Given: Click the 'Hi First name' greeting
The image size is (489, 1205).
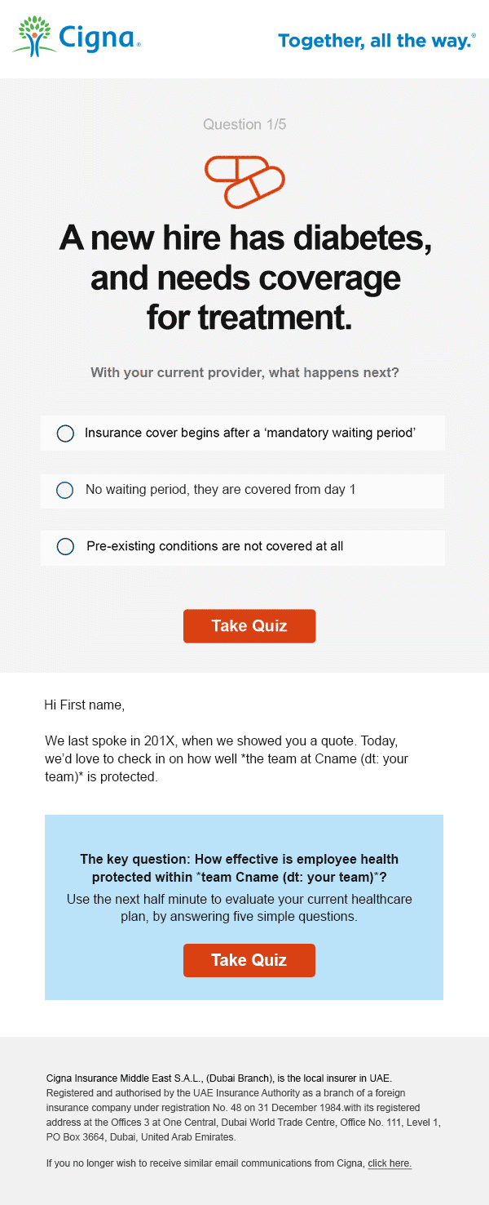Looking at the screenshot, I should (x=85, y=705).
